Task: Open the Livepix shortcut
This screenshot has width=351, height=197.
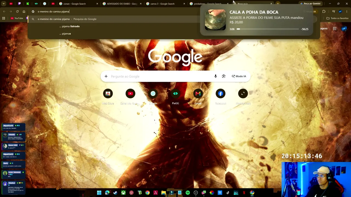Action: [x=153, y=94]
